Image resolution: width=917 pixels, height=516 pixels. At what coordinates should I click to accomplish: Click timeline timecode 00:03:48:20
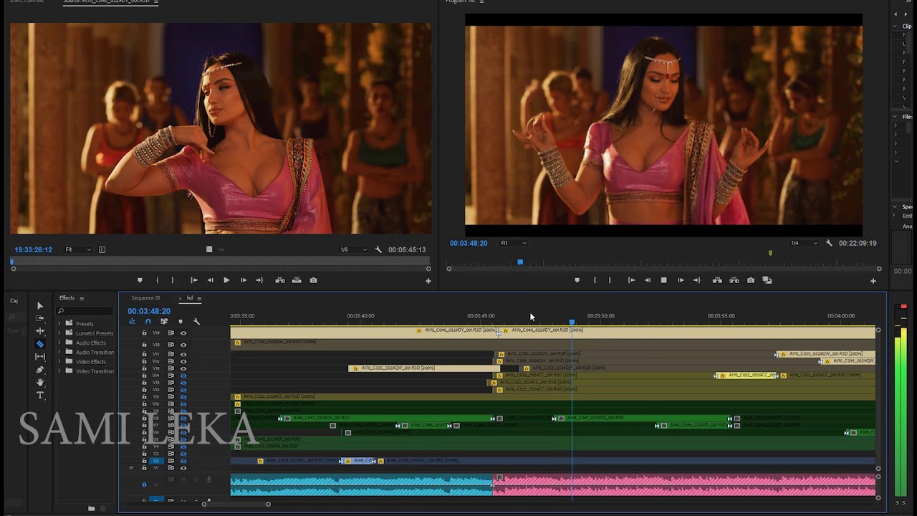pos(149,311)
